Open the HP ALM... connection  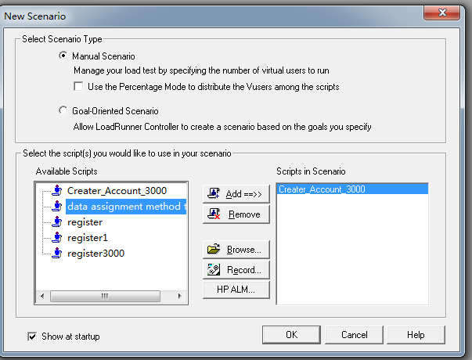click(236, 290)
